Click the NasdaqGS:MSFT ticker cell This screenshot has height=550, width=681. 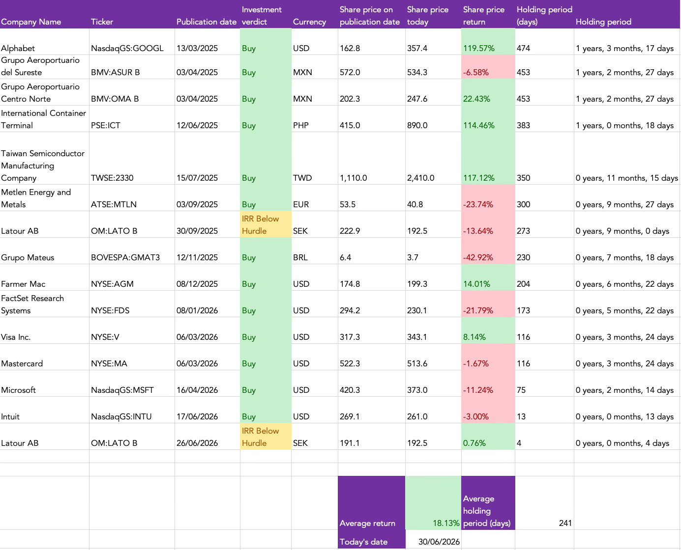coord(132,384)
